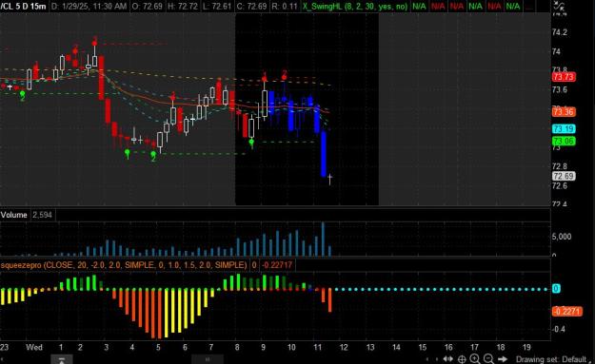Toggle the crosshair pan icon
This screenshot has height=364, width=595.
pyautogui.click(x=462, y=359)
